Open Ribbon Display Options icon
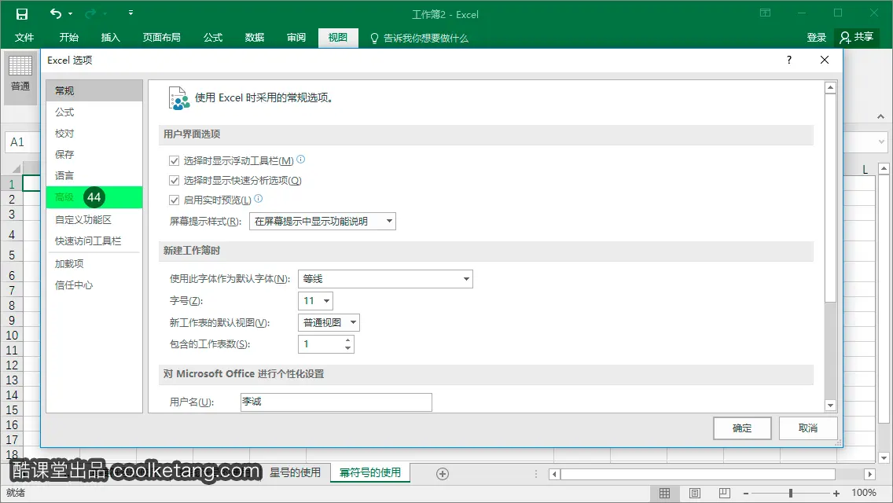The height and width of the screenshot is (503, 893). (765, 13)
